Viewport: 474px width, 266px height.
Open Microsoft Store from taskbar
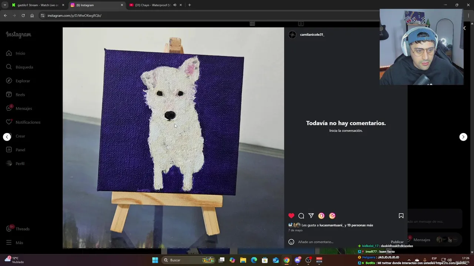pos(265,260)
